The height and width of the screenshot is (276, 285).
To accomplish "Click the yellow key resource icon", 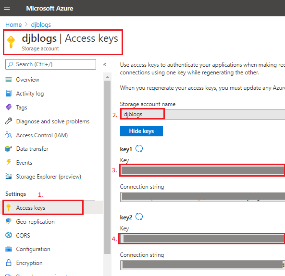I will [11, 42].
